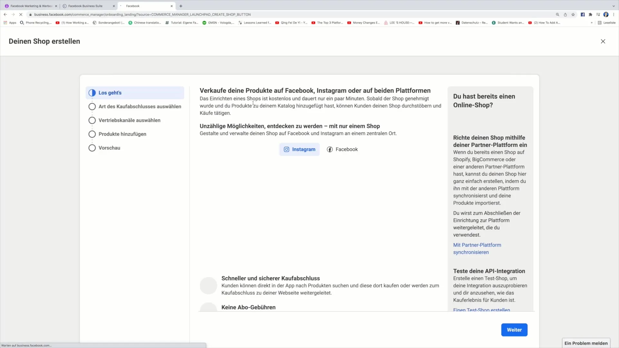Click the shop setup close button icon
The image size is (619, 348).
point(603,41)
